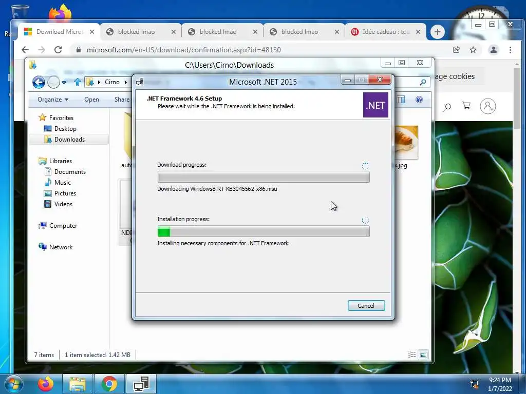Open the Organize menu in Explorer

click(53, 100)
